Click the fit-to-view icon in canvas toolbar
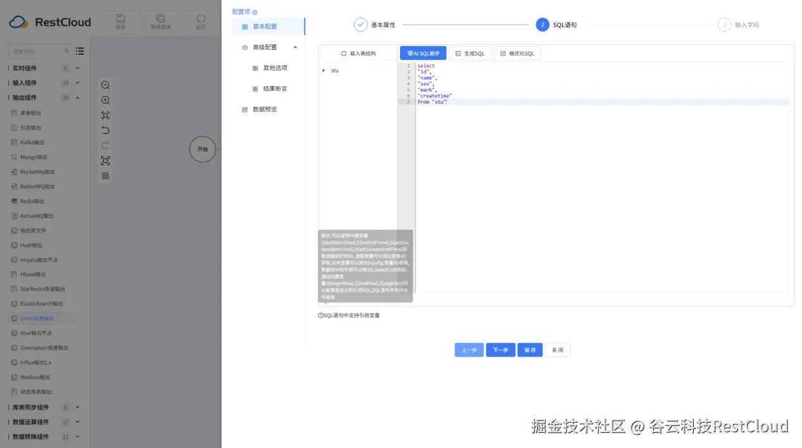 click(x=105, y=114)
